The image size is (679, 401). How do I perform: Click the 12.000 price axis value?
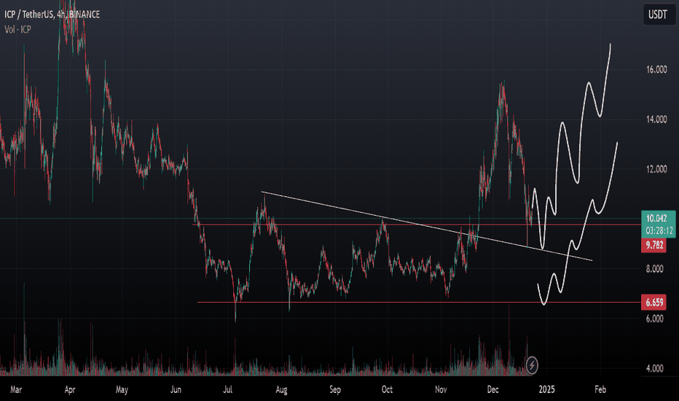pos(656,169)
